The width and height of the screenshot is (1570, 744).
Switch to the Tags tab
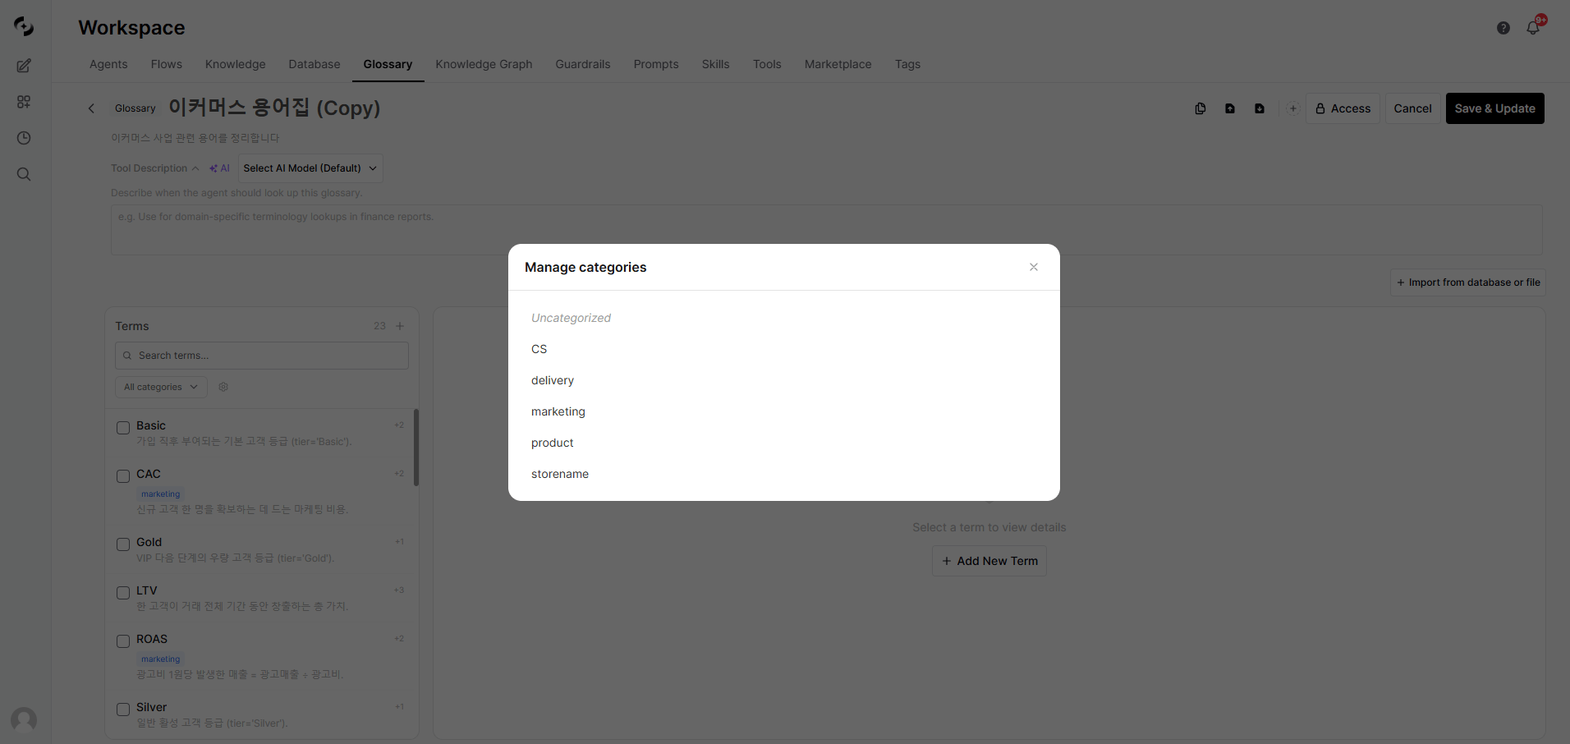pyautogui.click(x=907, y=64)
